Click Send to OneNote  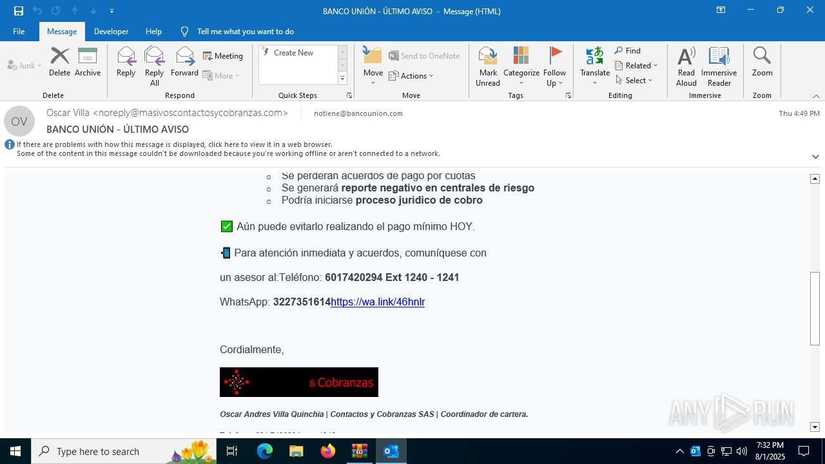coord(424,56)
